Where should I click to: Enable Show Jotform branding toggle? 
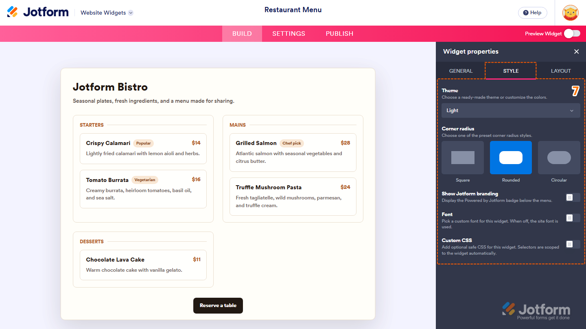[x=573, y=197]
